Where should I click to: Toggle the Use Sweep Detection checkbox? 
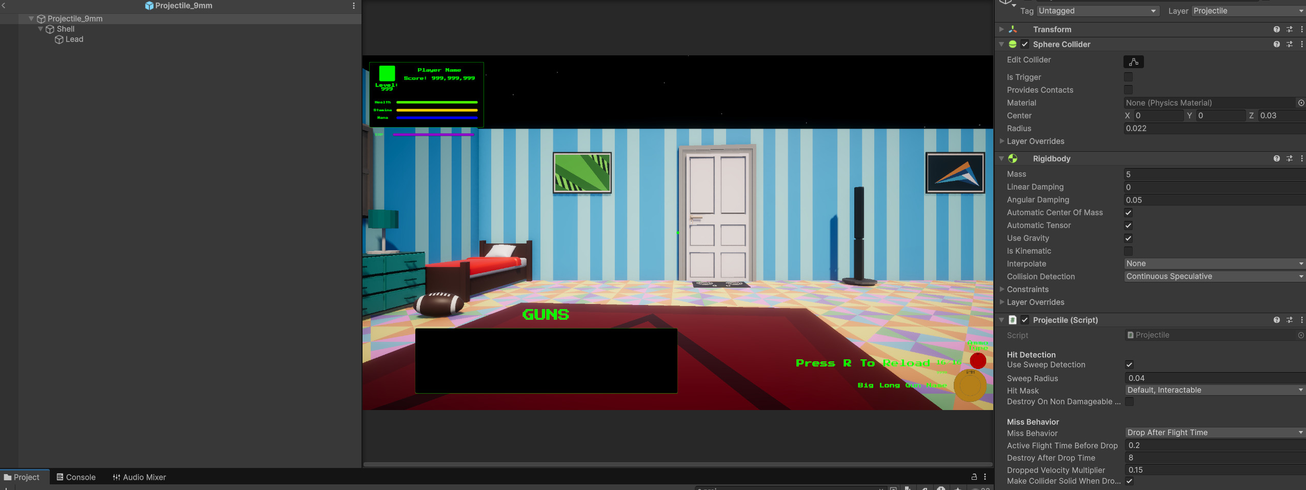[x=1129, y=365]
